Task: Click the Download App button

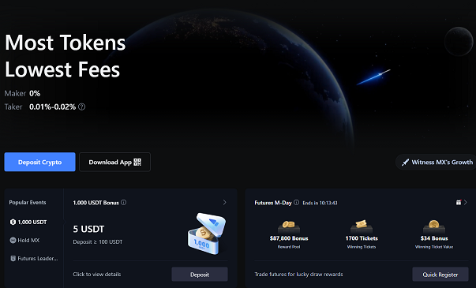Action: point(114,162)
